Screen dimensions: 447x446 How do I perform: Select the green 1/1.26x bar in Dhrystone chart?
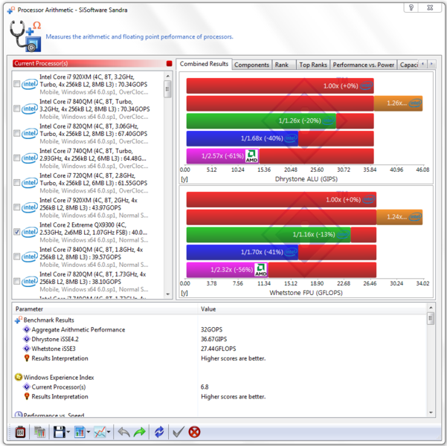pos(261,121)
